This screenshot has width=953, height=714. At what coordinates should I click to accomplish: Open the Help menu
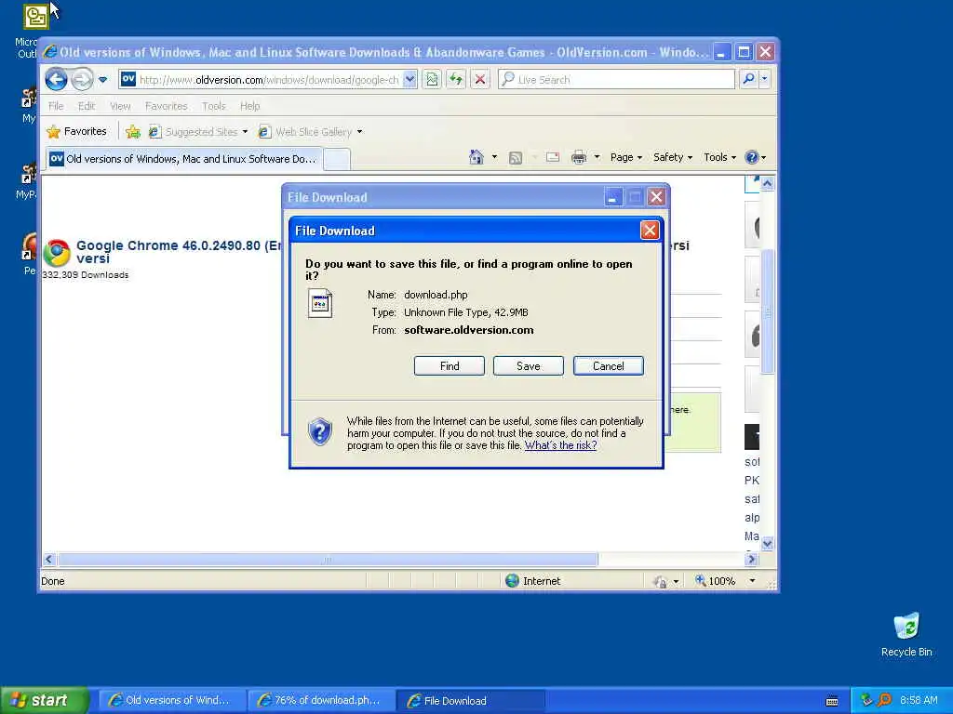tap(249, 106)
